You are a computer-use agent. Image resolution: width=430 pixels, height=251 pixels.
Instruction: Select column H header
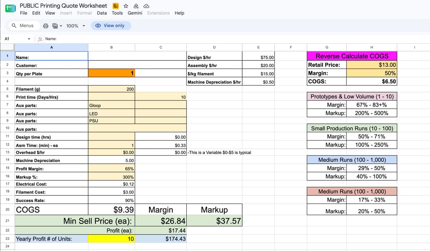coord(372,47)
